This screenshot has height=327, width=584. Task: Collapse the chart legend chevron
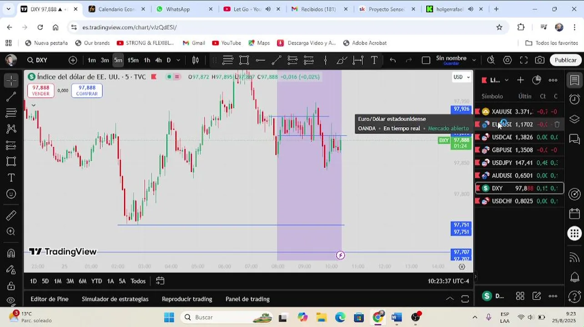point(33,105)
